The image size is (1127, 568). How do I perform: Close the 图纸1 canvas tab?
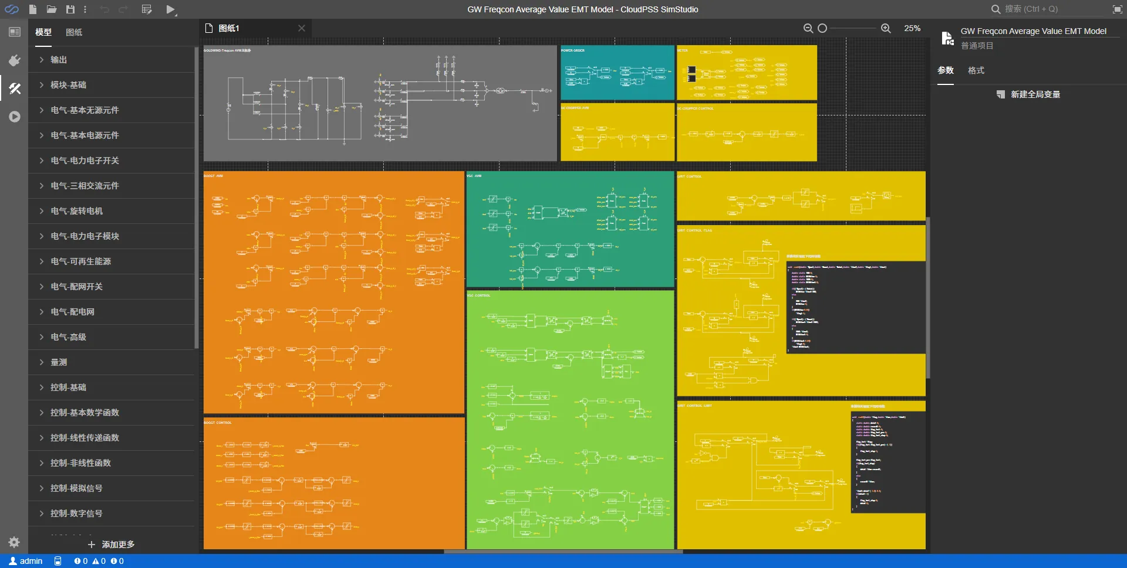[x=302, y=28]
